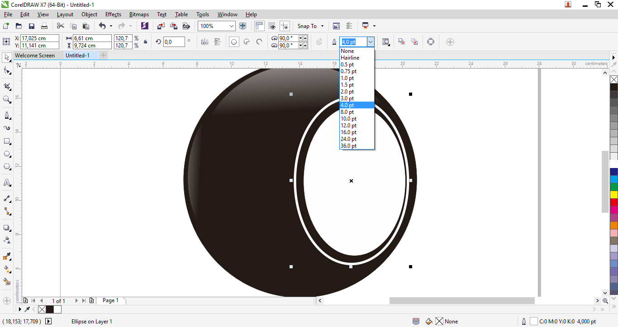Select the Zoom tool
The width and height of the screenshot is (618, 327).
point(6,98)
